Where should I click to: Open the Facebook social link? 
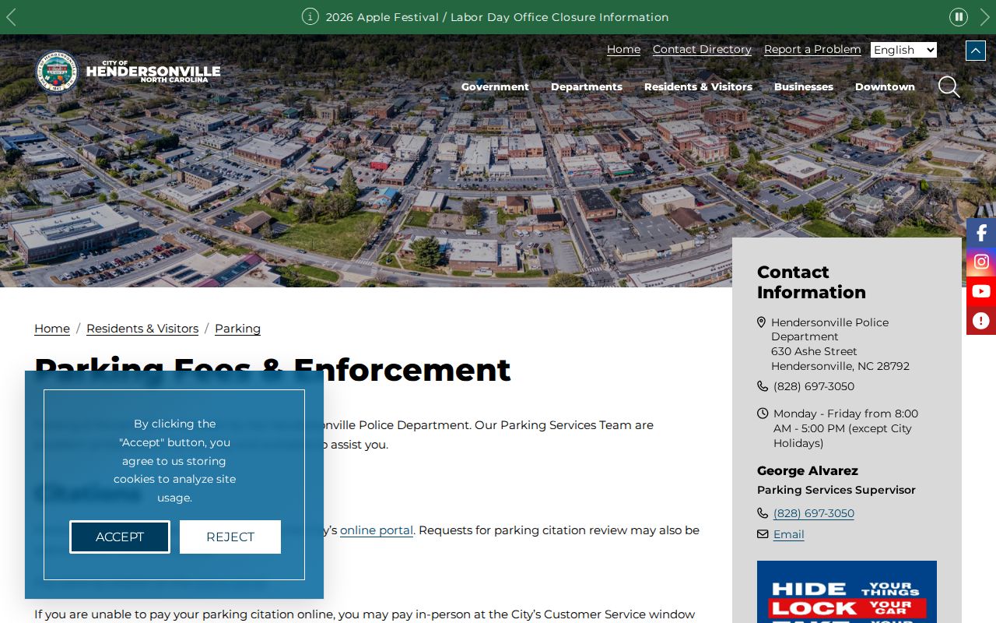pos(981,233)
